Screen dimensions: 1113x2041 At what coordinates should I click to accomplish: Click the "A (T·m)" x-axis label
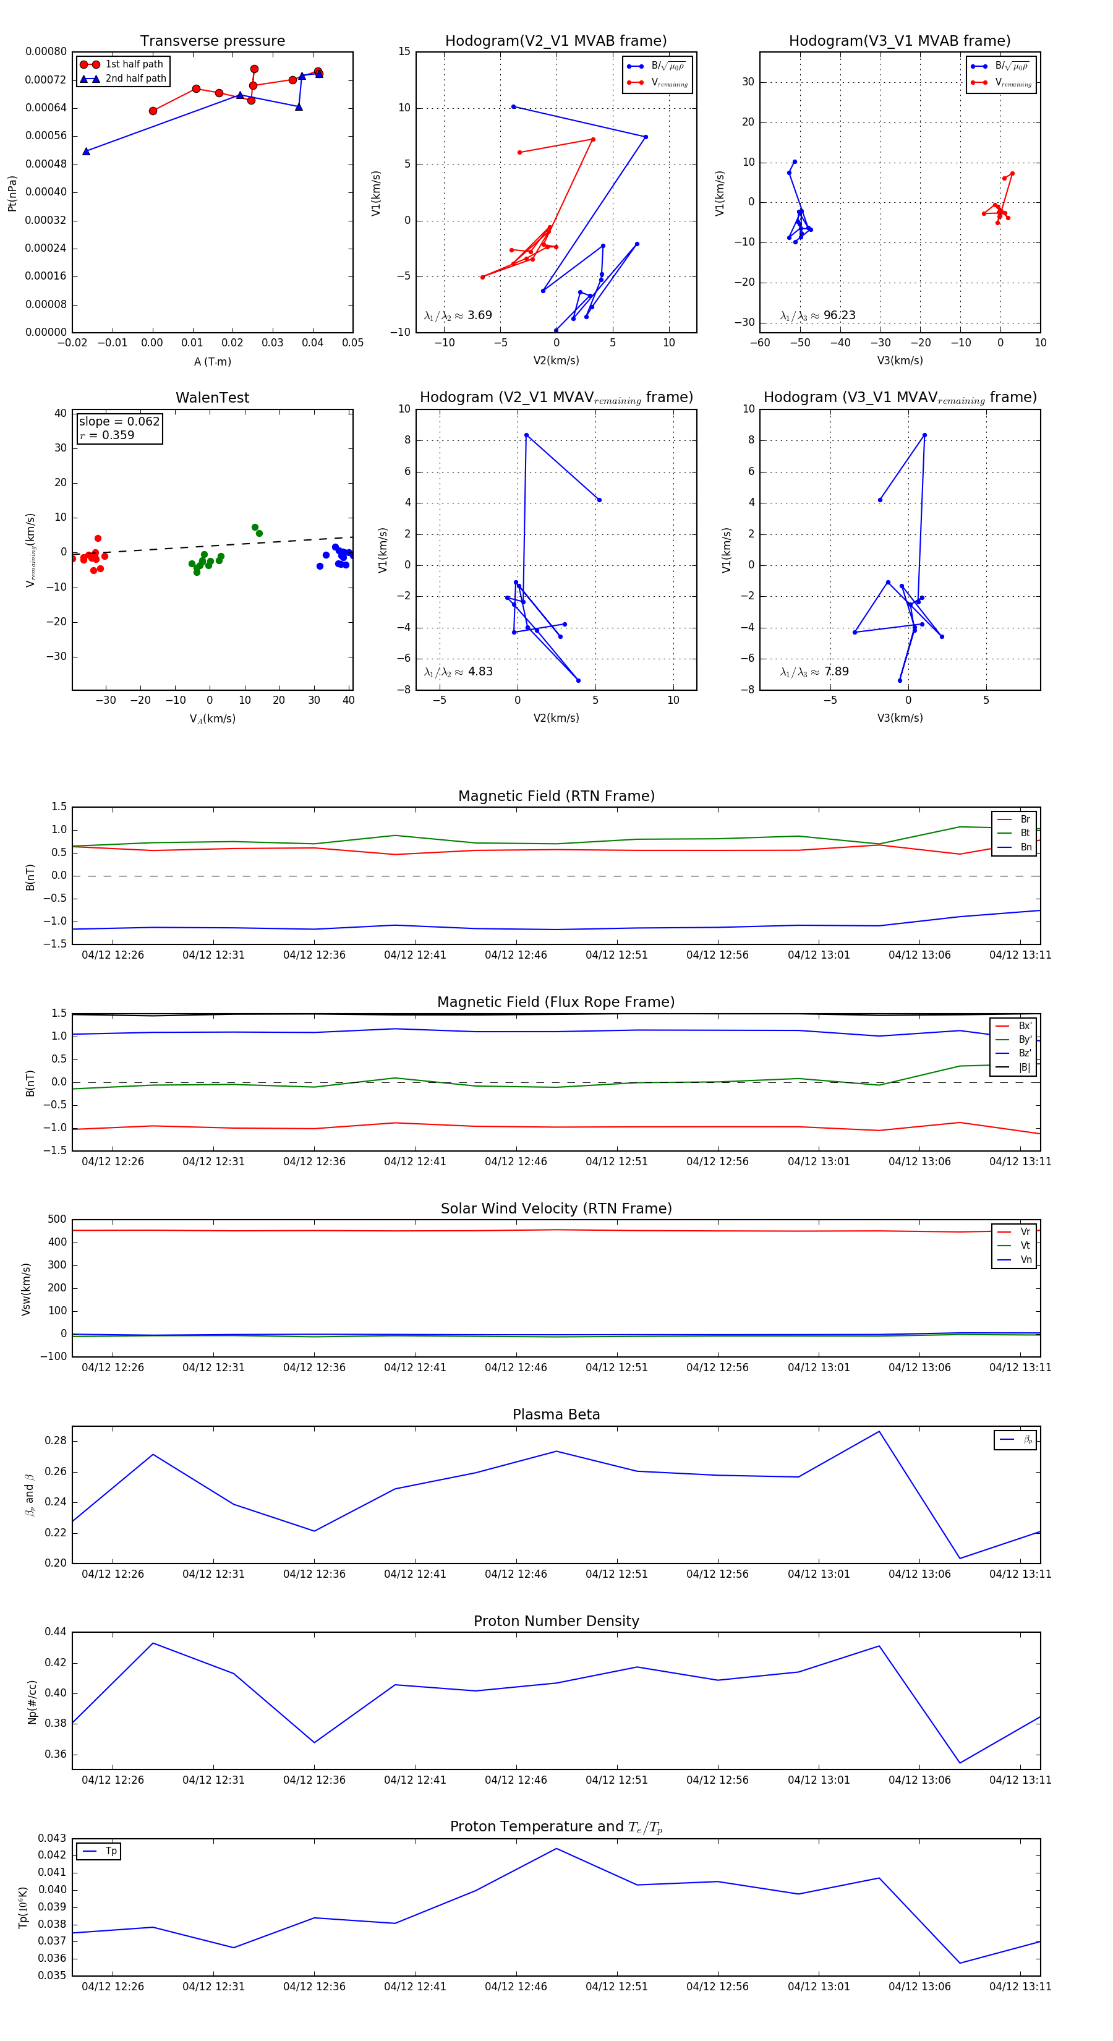coord(212,361)
